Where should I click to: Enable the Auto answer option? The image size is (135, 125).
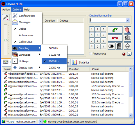tap(26, 35)
